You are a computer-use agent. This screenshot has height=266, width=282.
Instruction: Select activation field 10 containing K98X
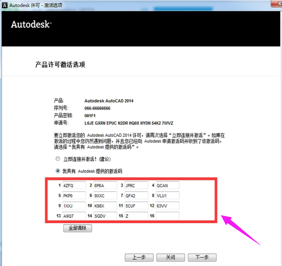pos(105,206)
